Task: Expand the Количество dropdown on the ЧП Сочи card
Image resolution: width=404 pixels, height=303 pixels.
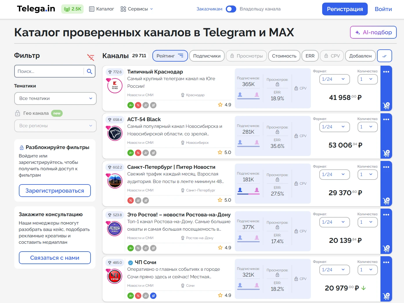Action: tap(367, 270)
